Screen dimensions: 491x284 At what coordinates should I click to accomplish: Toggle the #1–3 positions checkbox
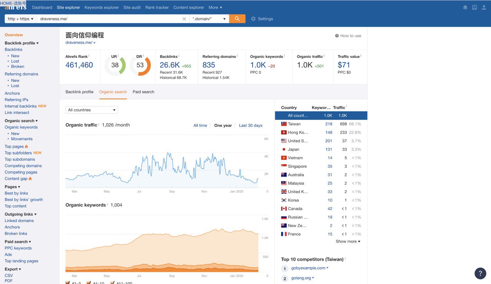[68, 283]
